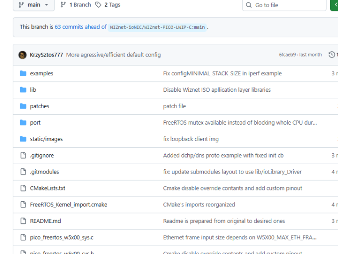Click the patches folder icon
Viewport: 338px width, 254px height.
pyautogui.click(x=23, y=106)
